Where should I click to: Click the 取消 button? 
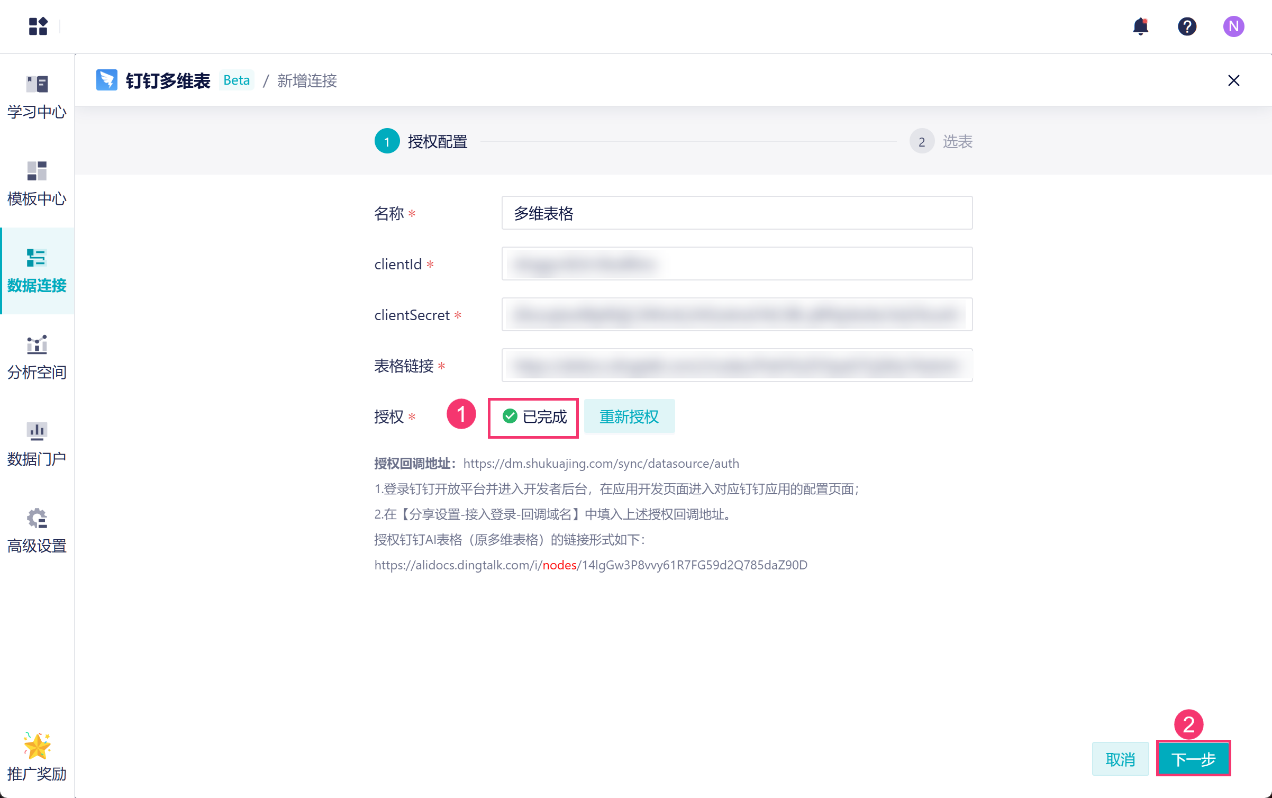pos(1120,759)
